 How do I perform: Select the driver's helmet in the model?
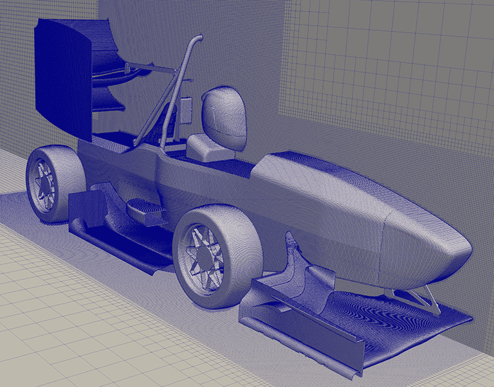tap(224, 118)
